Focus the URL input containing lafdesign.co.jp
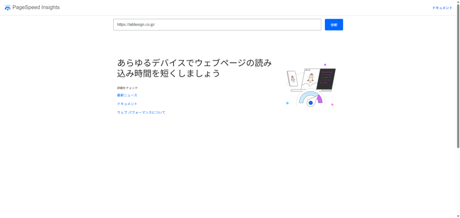 point(217,25)
